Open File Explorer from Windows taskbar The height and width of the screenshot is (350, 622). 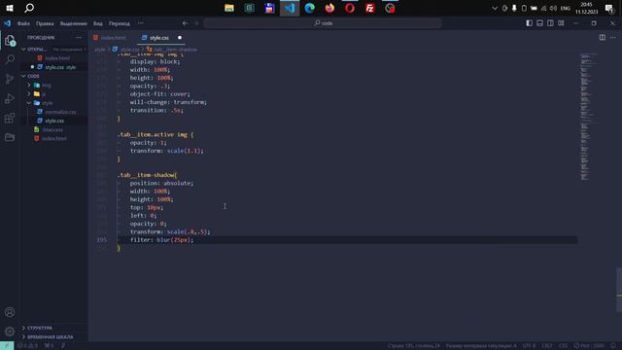229,8
